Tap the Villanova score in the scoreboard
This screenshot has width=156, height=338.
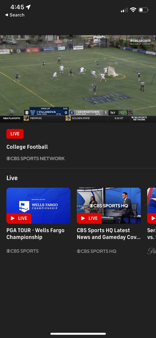coord(66,112)
